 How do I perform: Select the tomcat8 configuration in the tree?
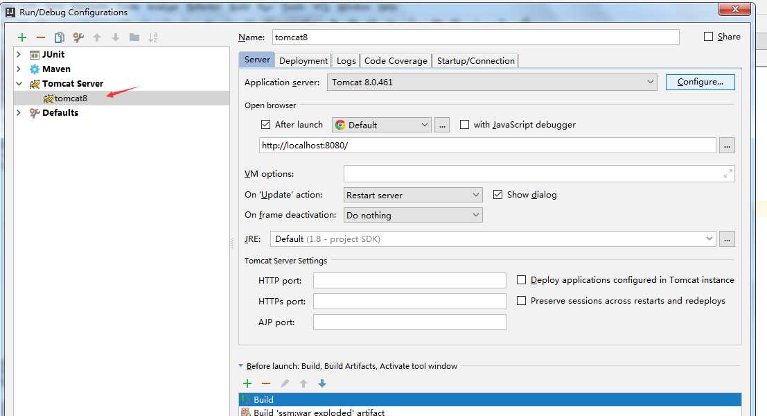[121, 98]
